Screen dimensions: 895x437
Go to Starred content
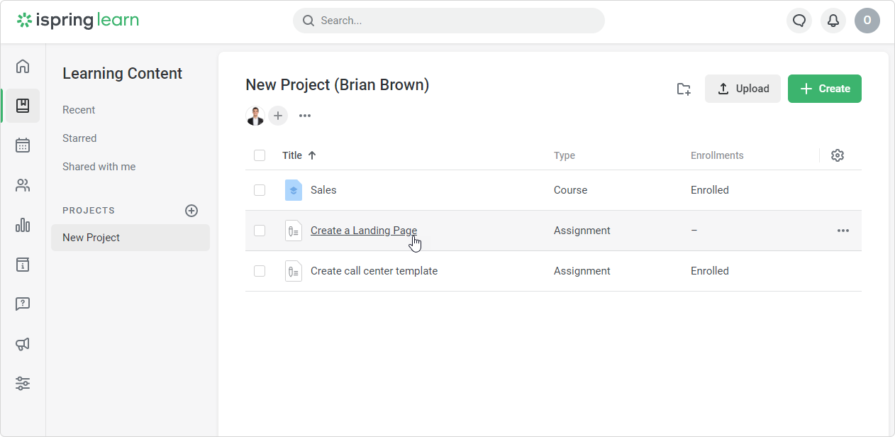(x=79, y=138)
